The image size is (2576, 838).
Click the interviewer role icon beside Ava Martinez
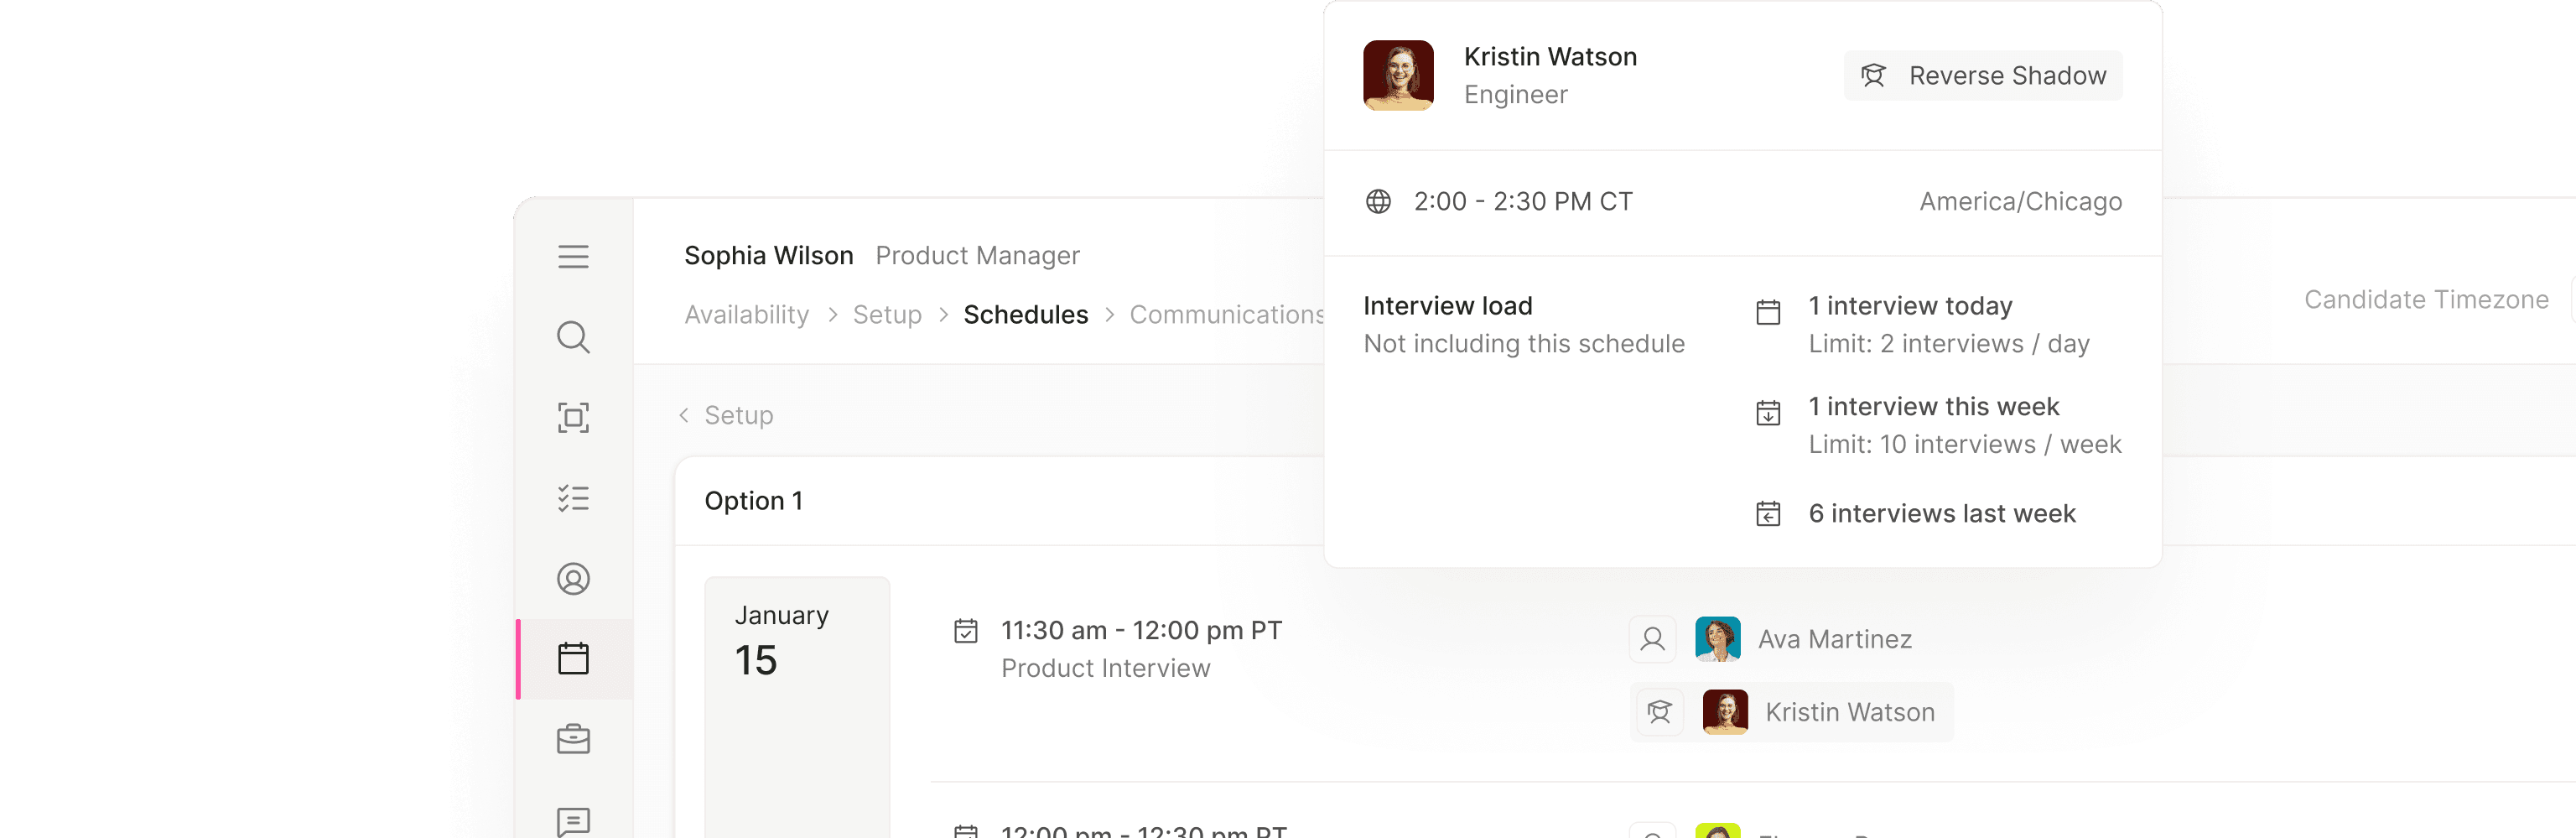1653,639
